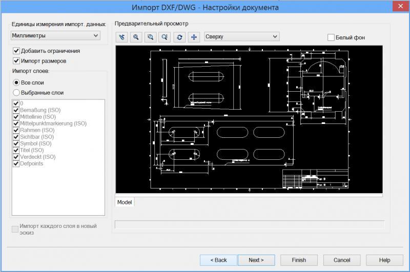The width and height of the screenshot is (410, 272).
Task: Go back with the < Back button
Action: (x=218, y=260)
